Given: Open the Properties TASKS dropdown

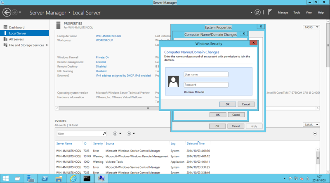Looking at the screenshot, I should pos(311,27).
